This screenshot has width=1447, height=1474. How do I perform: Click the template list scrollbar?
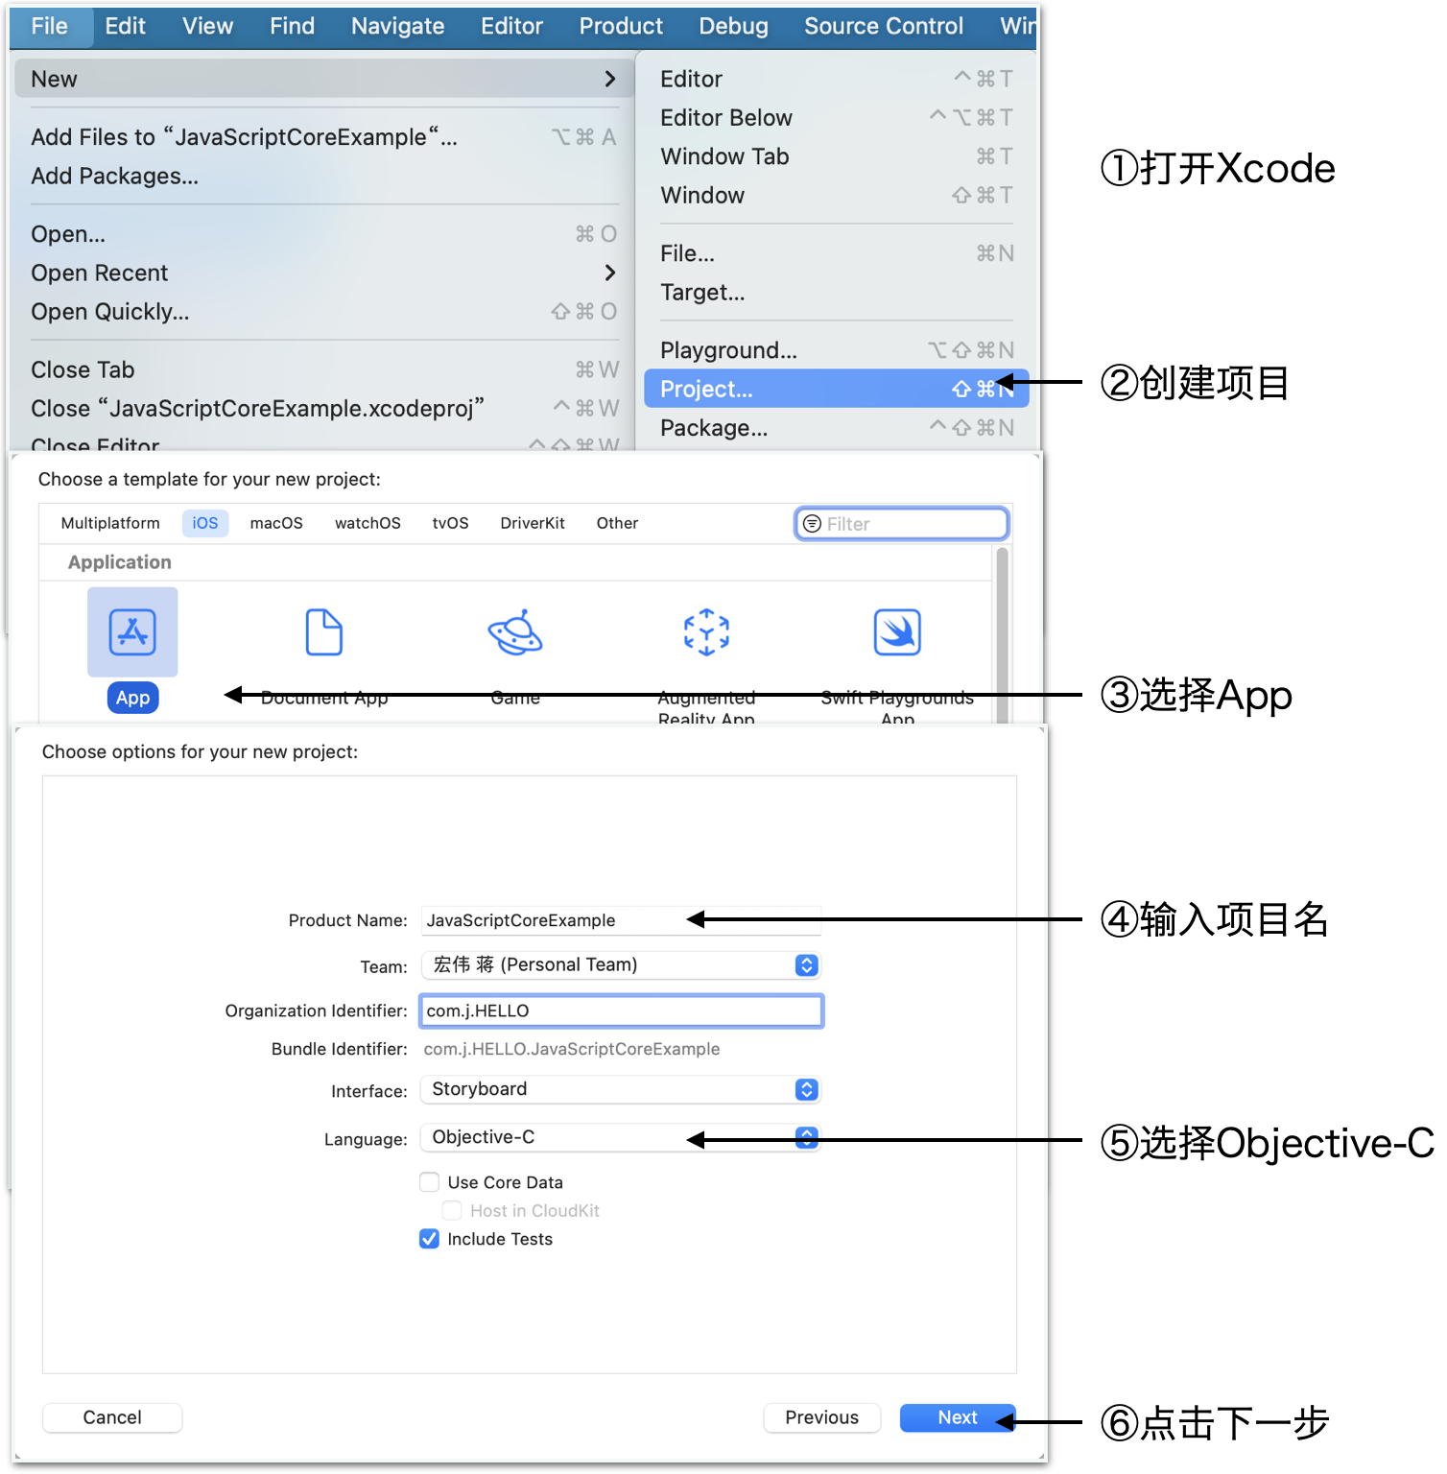1002,633
